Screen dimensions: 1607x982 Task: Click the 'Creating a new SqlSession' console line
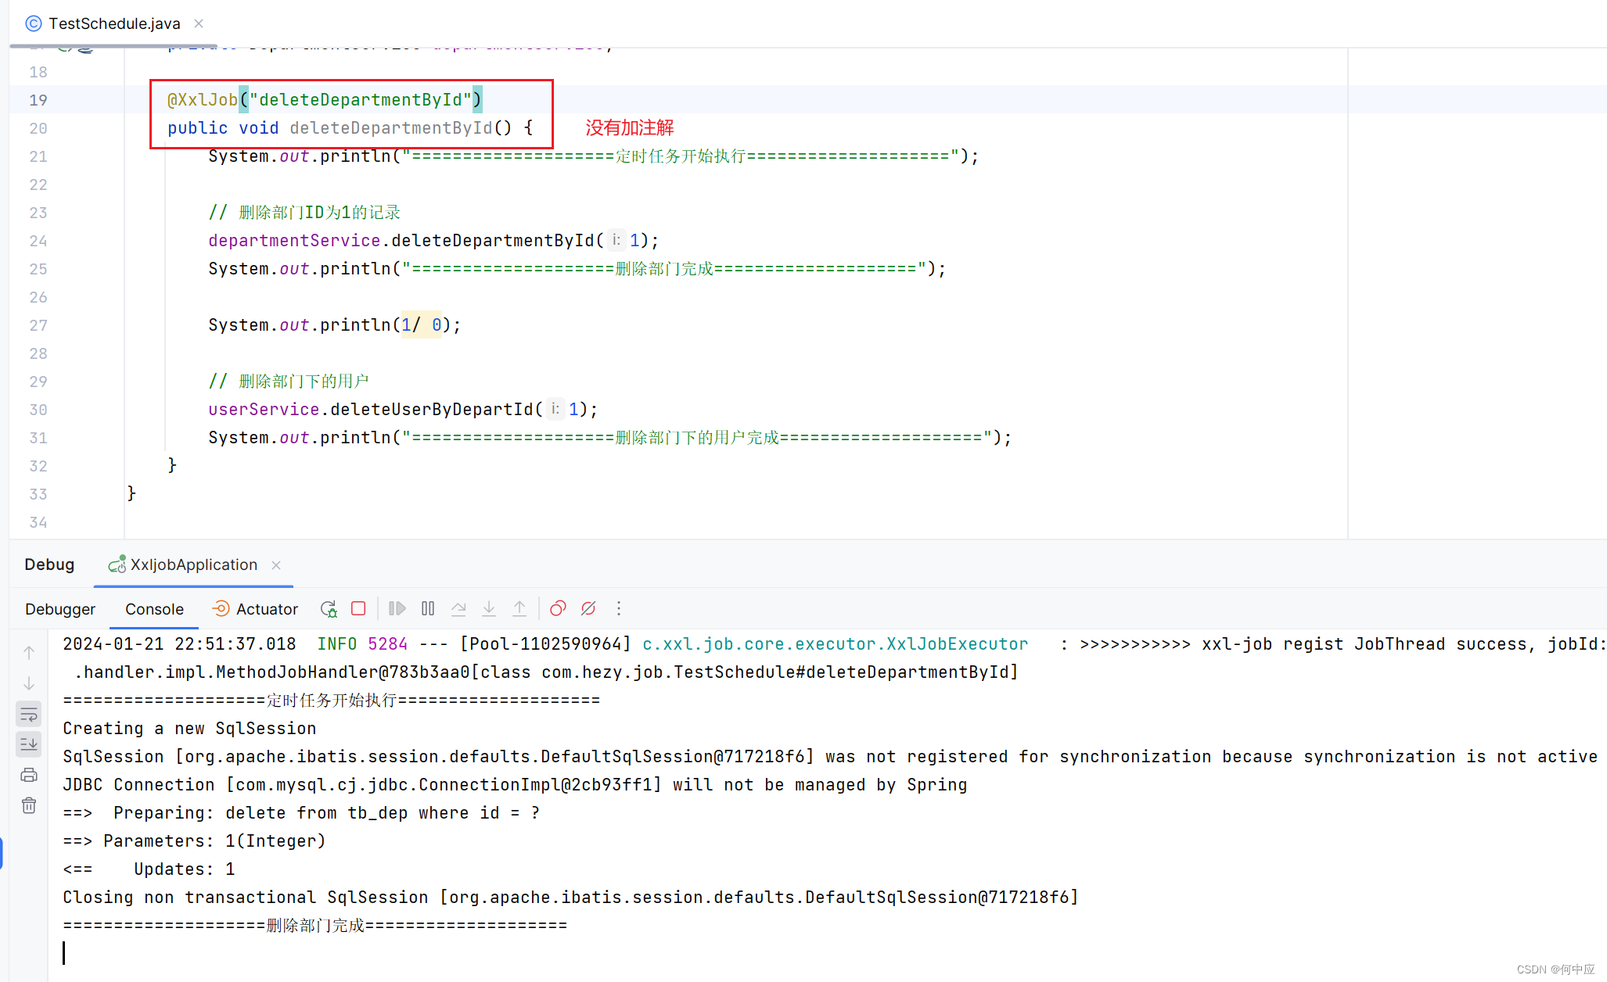[189, 729]
